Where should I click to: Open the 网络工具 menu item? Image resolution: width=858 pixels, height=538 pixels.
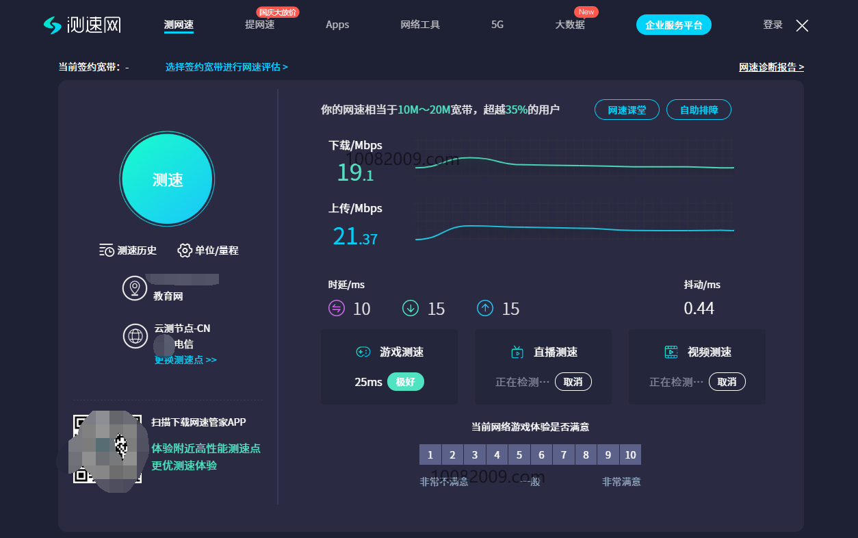coord(419,24)
